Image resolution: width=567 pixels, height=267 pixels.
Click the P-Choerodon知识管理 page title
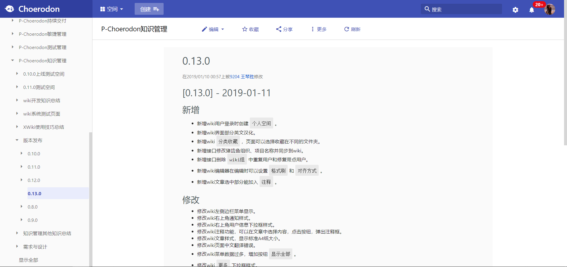134,29
